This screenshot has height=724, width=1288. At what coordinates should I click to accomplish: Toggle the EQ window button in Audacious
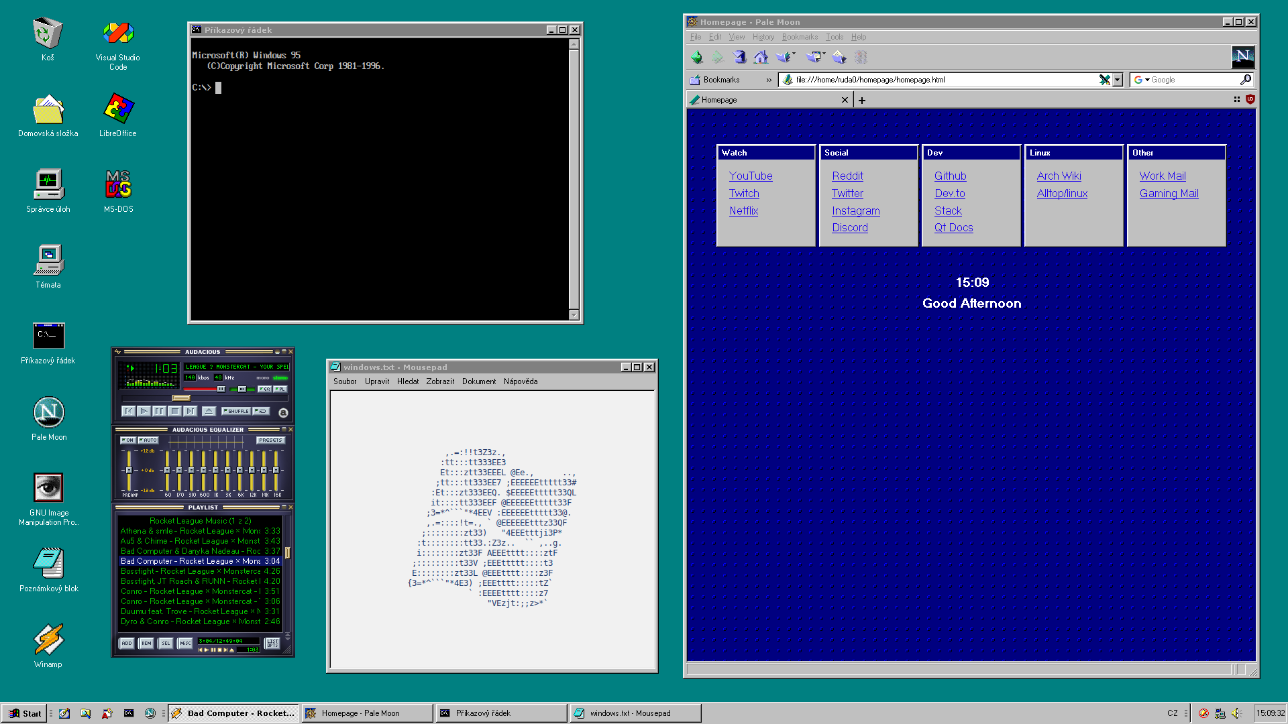click(x=264, y=389)
